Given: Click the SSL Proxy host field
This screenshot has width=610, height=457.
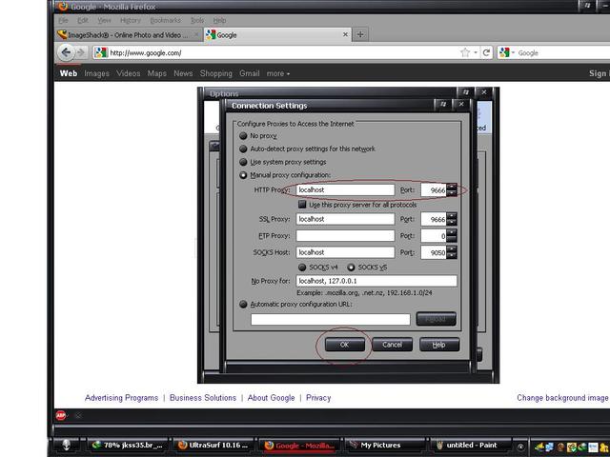Looking at the screenshot, I should pos(345,219).
